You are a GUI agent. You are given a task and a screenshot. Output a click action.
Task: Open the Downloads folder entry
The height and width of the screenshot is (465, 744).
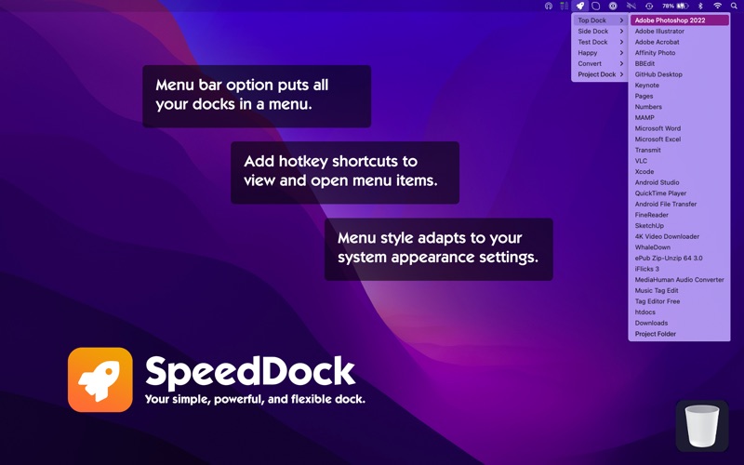[x=680, y=323]
